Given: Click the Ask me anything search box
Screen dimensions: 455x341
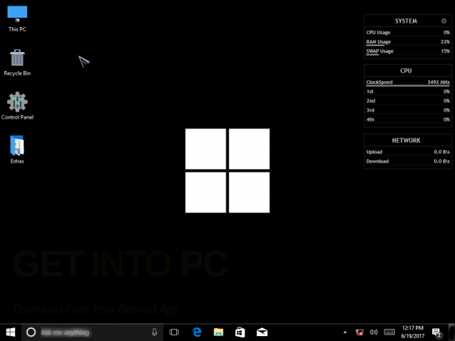Looking at the screenshot, I should (92, 332).
